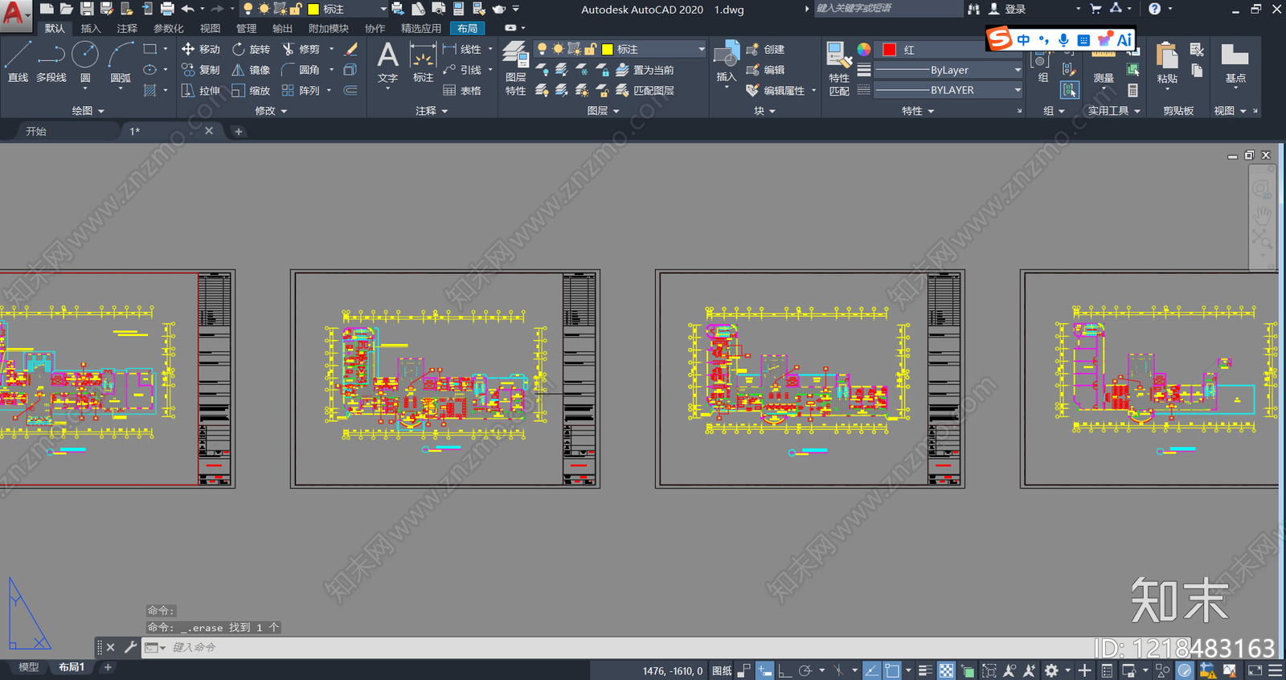Click the 创建 block create button
Image resolution: width=1286 pixels, height=680 pixels.
(765, 49)
